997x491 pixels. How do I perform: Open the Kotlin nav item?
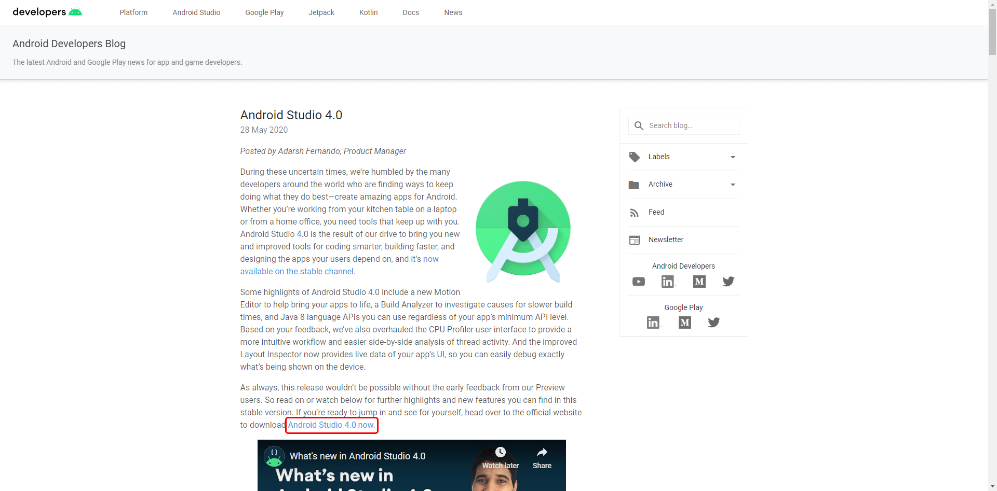(x=369, y=12)
